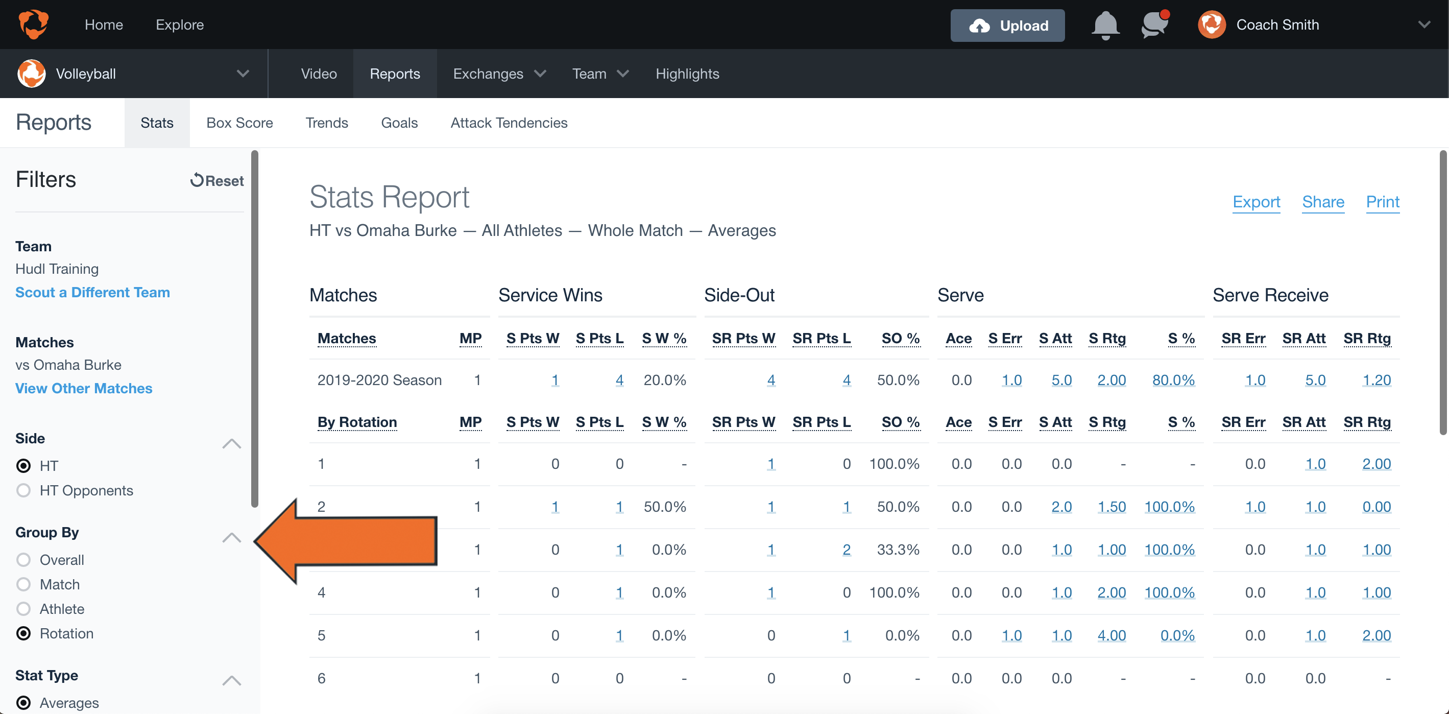
Task: Click the Home navigation item
Action: tap(104, 24)
